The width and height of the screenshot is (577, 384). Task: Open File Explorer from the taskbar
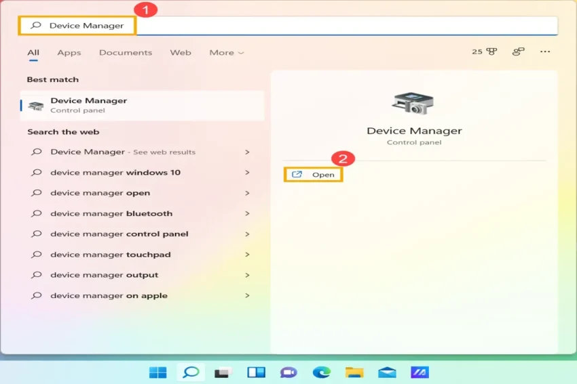(354, 372)
